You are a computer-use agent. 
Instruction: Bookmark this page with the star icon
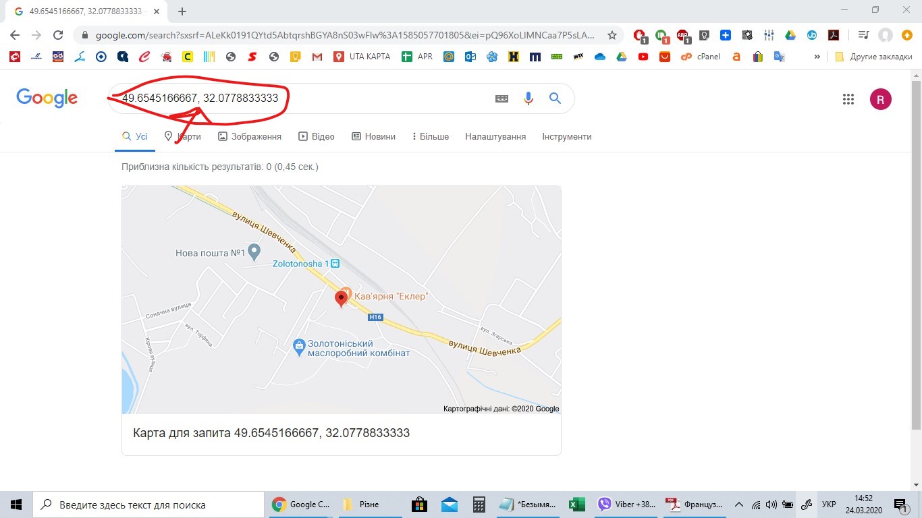[612, 35]
